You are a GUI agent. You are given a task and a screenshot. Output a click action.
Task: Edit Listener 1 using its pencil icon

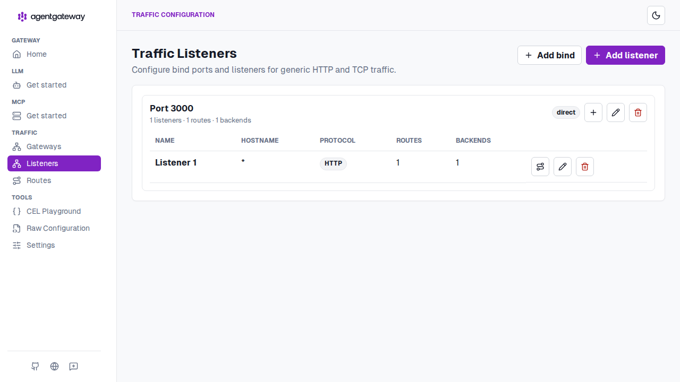[x=563, y=167]
